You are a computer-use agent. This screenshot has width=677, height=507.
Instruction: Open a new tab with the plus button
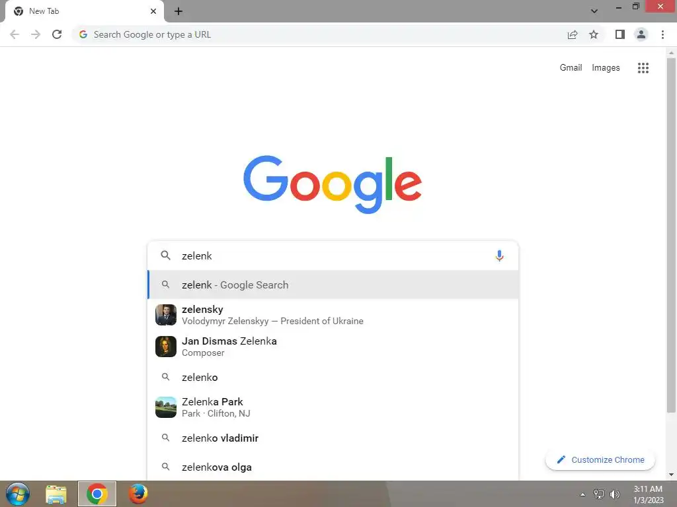(179, 11)
